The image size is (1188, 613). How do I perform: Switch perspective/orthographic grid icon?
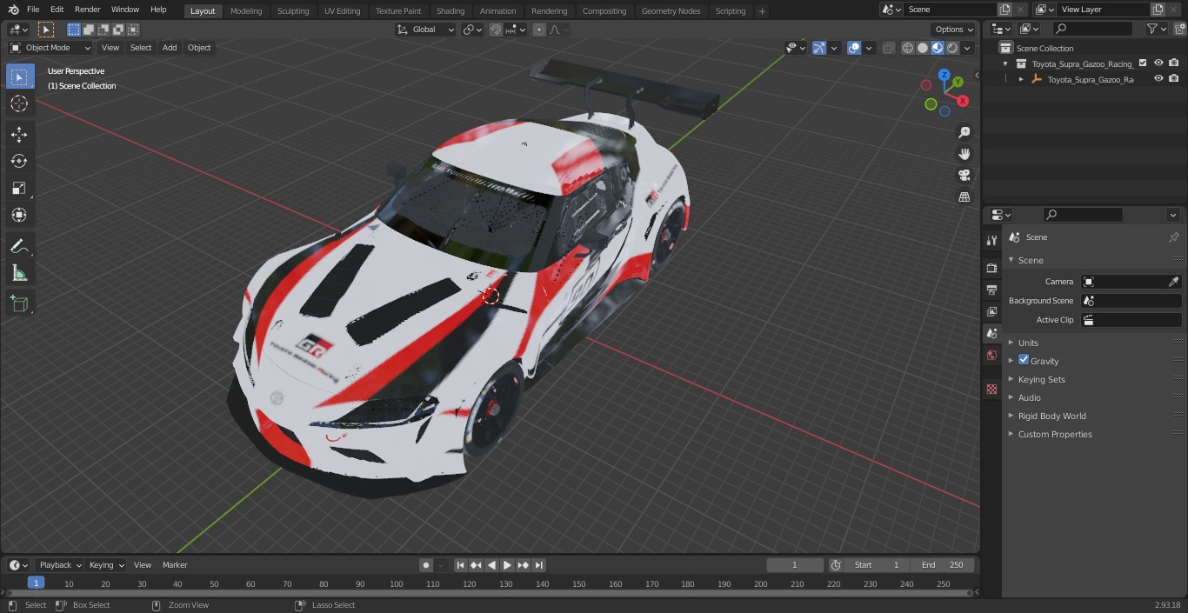964,197
